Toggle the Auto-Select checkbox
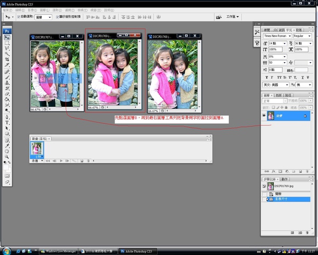 pyautogui.click(x=19, y=16)
